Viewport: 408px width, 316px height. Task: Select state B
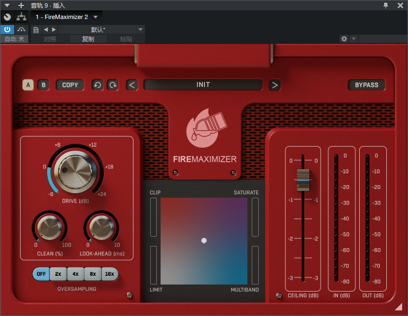[43, 85]
